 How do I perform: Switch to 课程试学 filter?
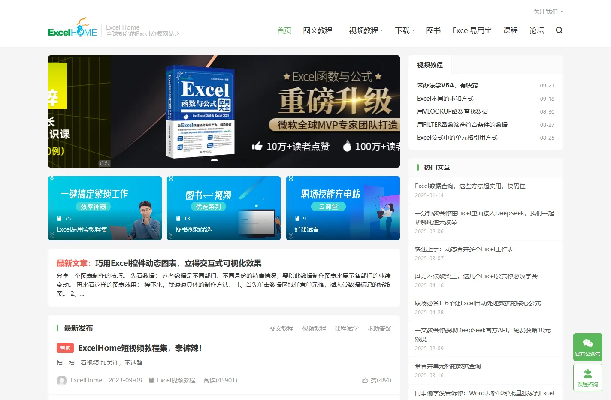(x=347, y=328)
